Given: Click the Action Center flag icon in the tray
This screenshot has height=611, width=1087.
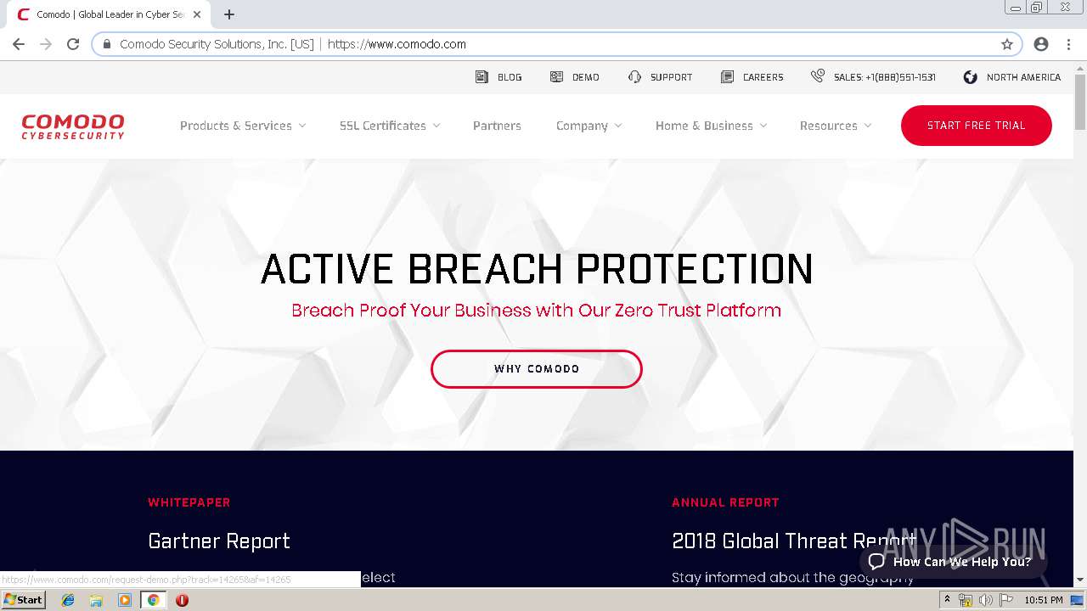Looking at the screenshot, I should click(x=1006, y=600).
